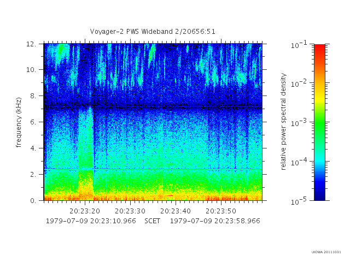
Task: Click the "UIOWA 20111031" credit text
Action: point(326,252)
